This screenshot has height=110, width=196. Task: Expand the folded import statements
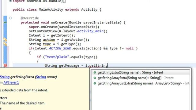click(10, 1)
